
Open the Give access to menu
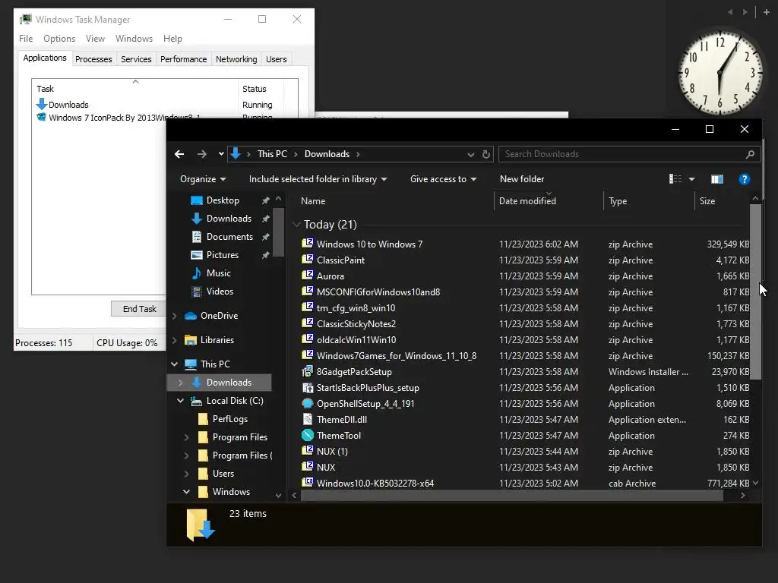[x=443, y=179]
